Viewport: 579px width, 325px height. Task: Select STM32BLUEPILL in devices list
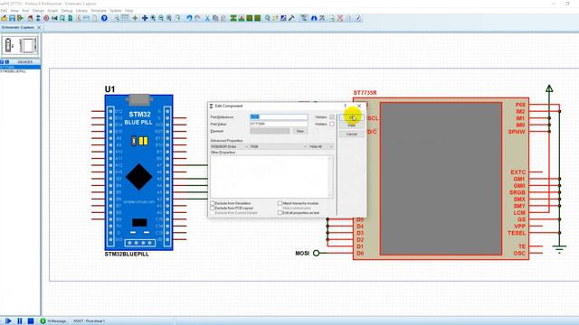pyautogui.click(x=14, y=71)
